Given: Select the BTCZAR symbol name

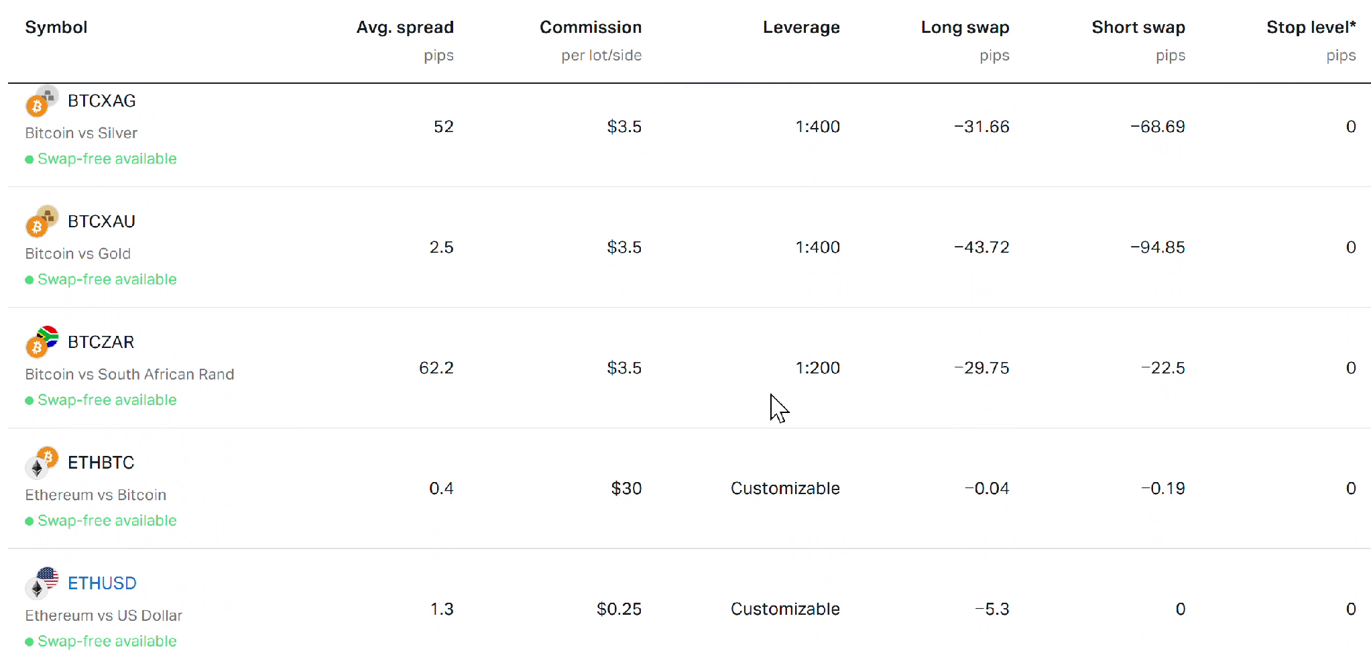Looking at the screenshot, I should tap(101, 342).
